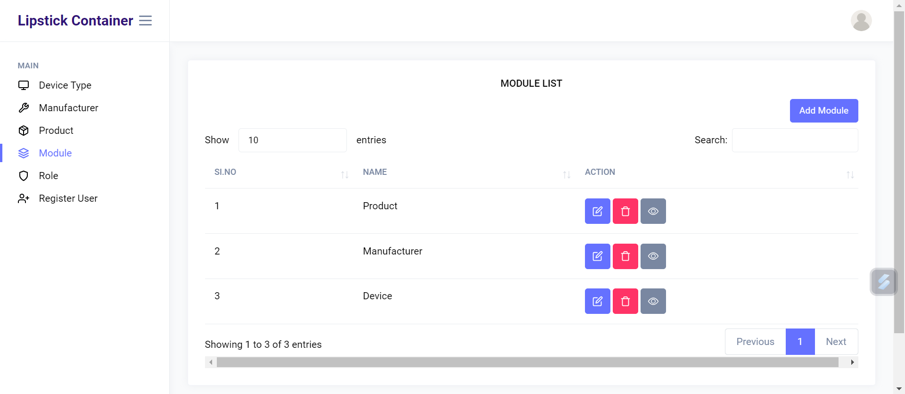Sort the table by NAME column
The width and height of the screenshot is (905, 394).
[464, 172]
